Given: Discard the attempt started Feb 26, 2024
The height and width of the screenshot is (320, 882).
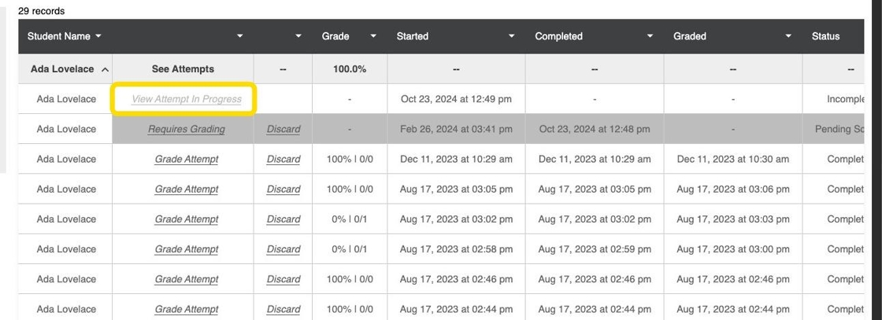Looking at the screenshot, I should tap(283, 129).
